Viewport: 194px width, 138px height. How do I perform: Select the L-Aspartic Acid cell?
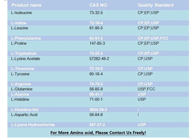24,115
